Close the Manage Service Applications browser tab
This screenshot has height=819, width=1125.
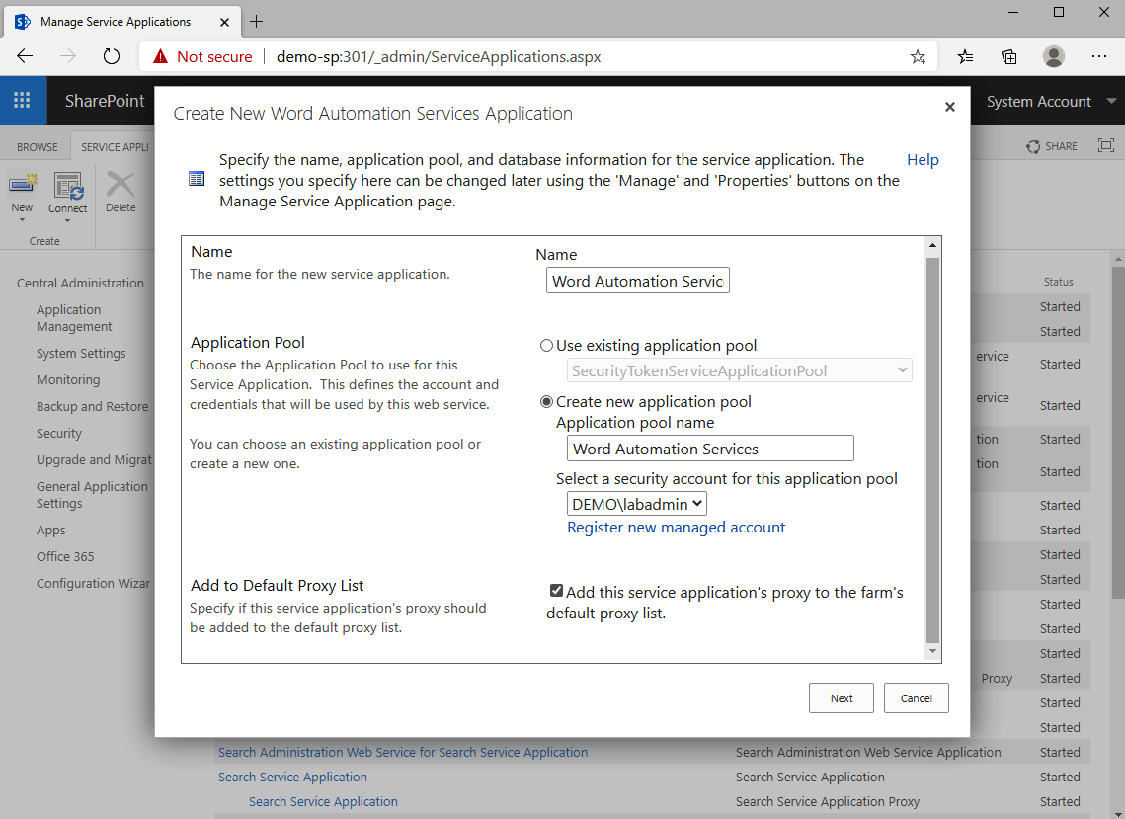(224, 23)
